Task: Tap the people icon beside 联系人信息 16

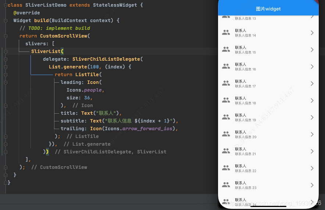Action: coord(226,66)
